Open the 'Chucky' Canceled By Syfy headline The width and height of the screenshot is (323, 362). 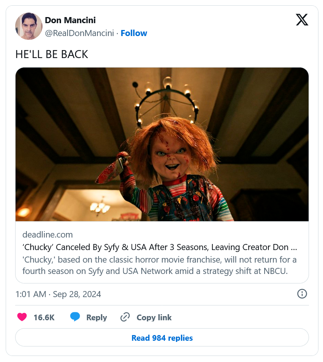[x=160, y=247]
